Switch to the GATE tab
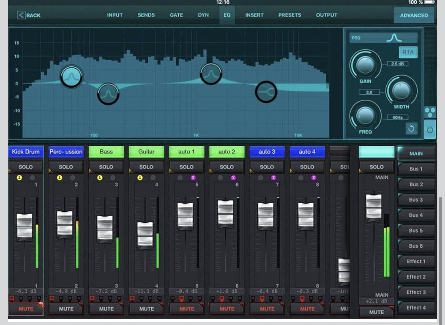This screenshot has width=445, height=325. [x=176, y=15]
